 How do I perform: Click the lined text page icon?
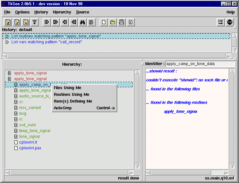tap(130, 22)
